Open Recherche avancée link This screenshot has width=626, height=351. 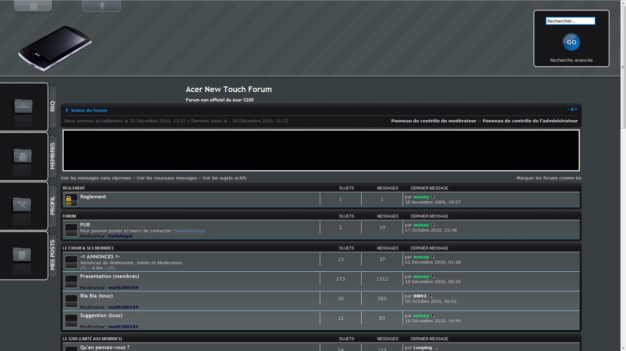571,60
